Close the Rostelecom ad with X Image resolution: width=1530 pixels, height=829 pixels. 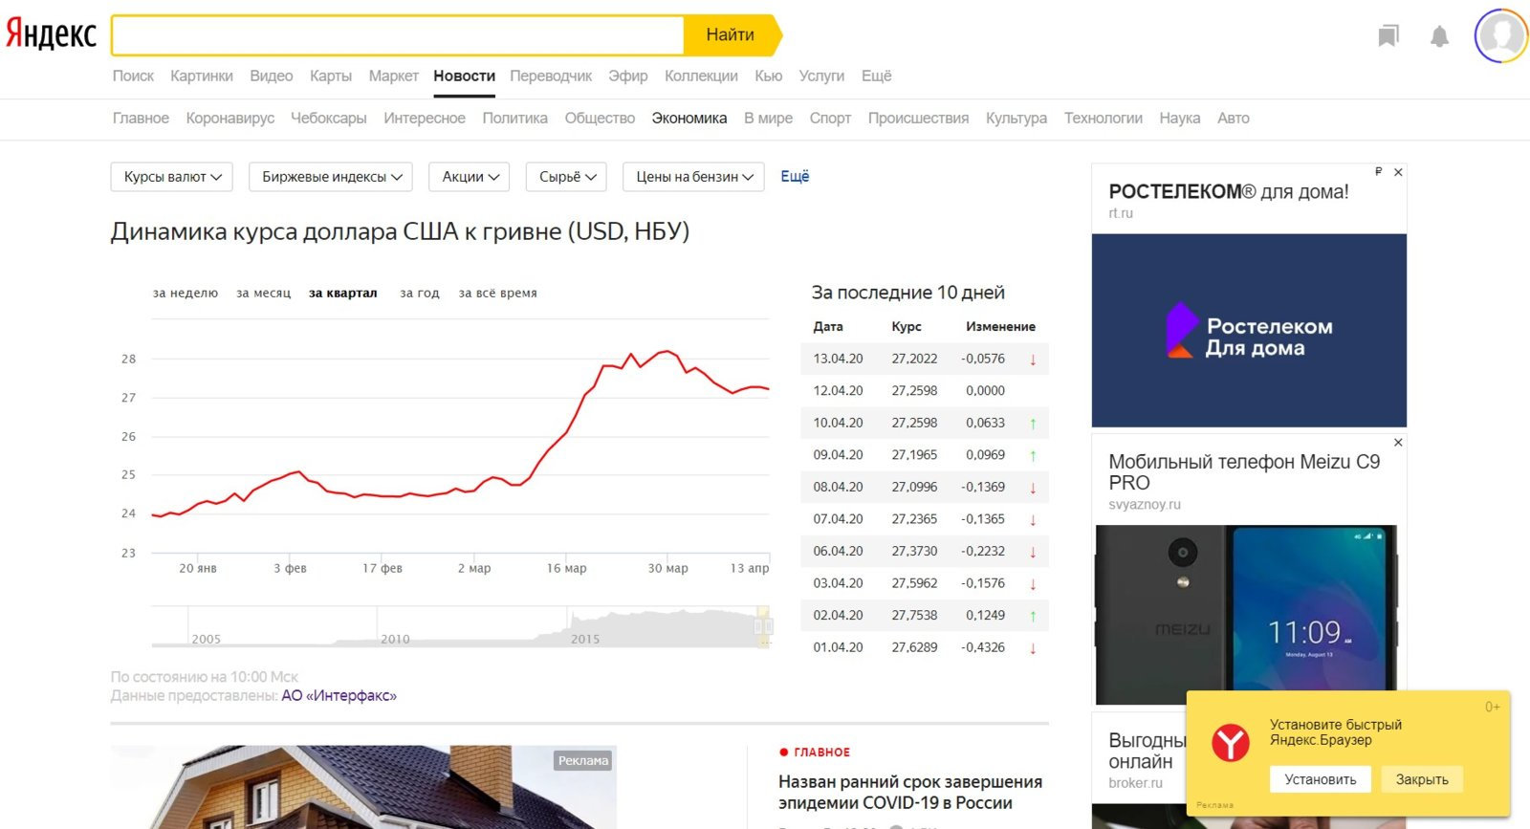click(1398, 172)
